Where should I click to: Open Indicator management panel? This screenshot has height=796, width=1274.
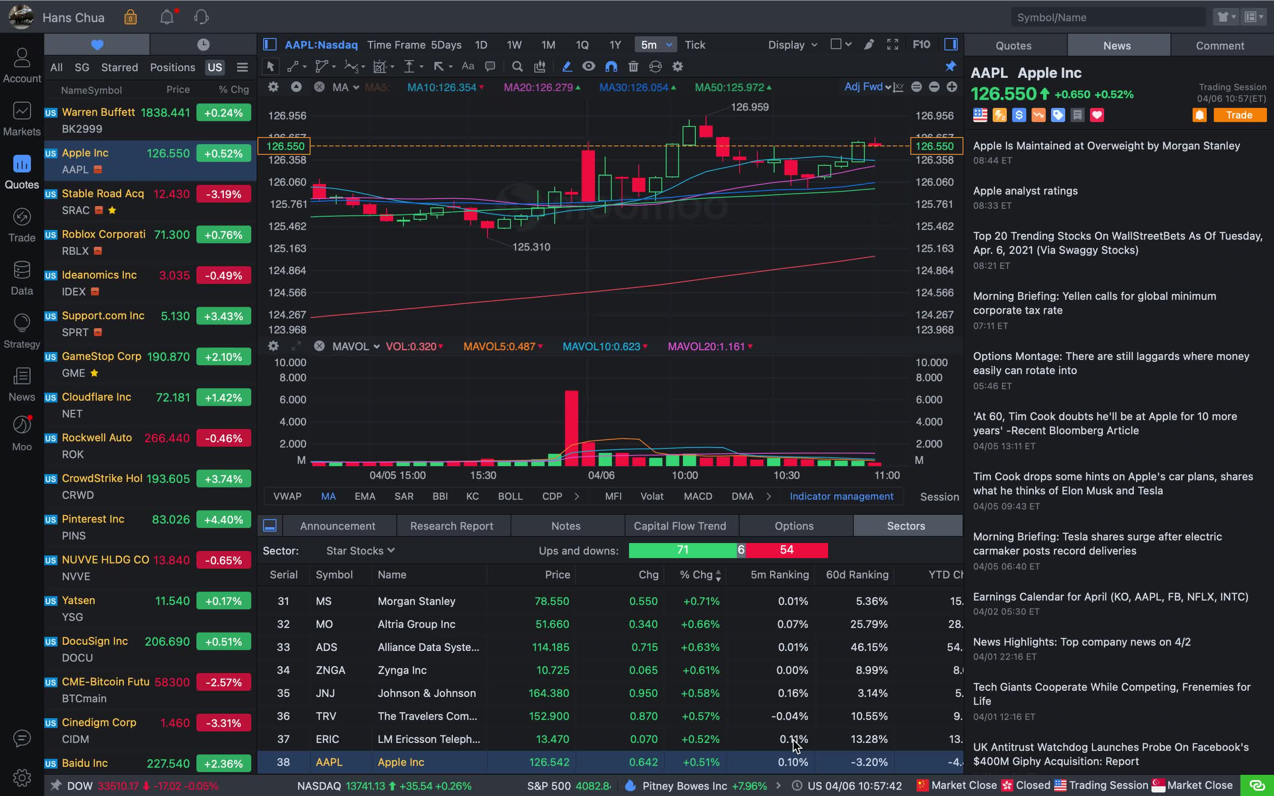(x=841, y=496)
